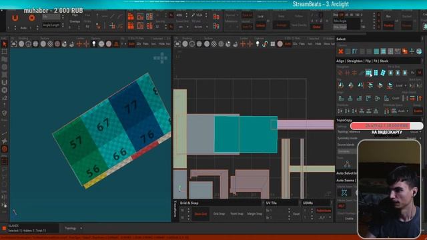Click the first crosshair center icon in 3D viewport toolbar
Image resolution: width=427 pixels, height=240 pixels.
point(79,44)
